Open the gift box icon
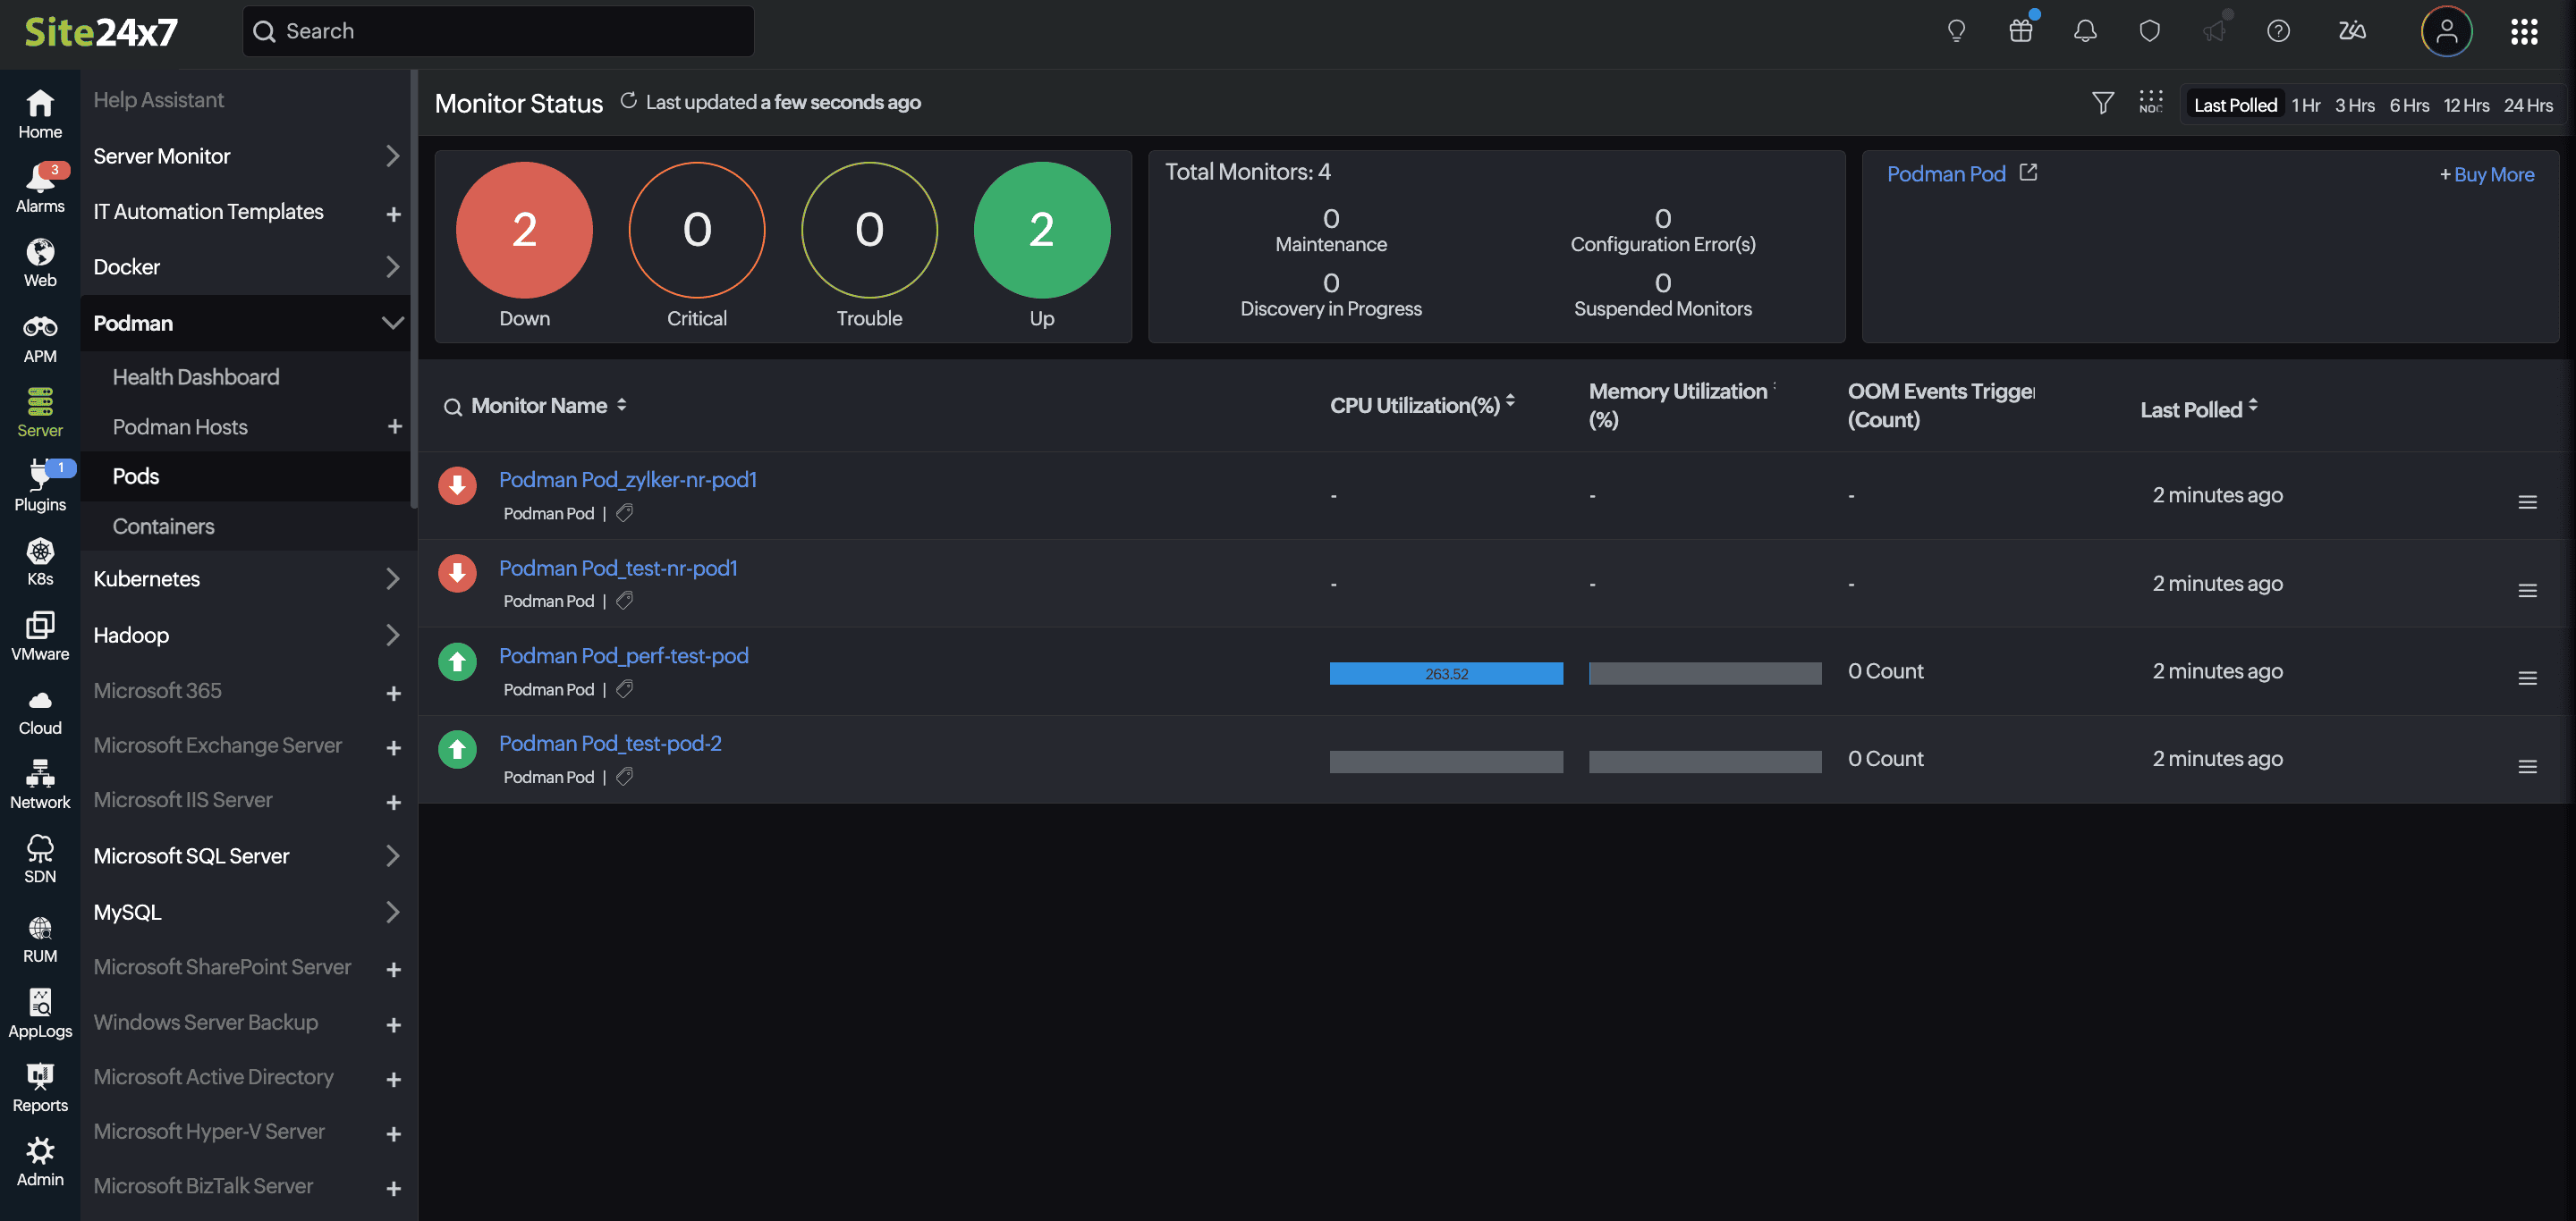This screenshot has height=1221, width=2576. pyautogui.click(x=2021, y=31)
